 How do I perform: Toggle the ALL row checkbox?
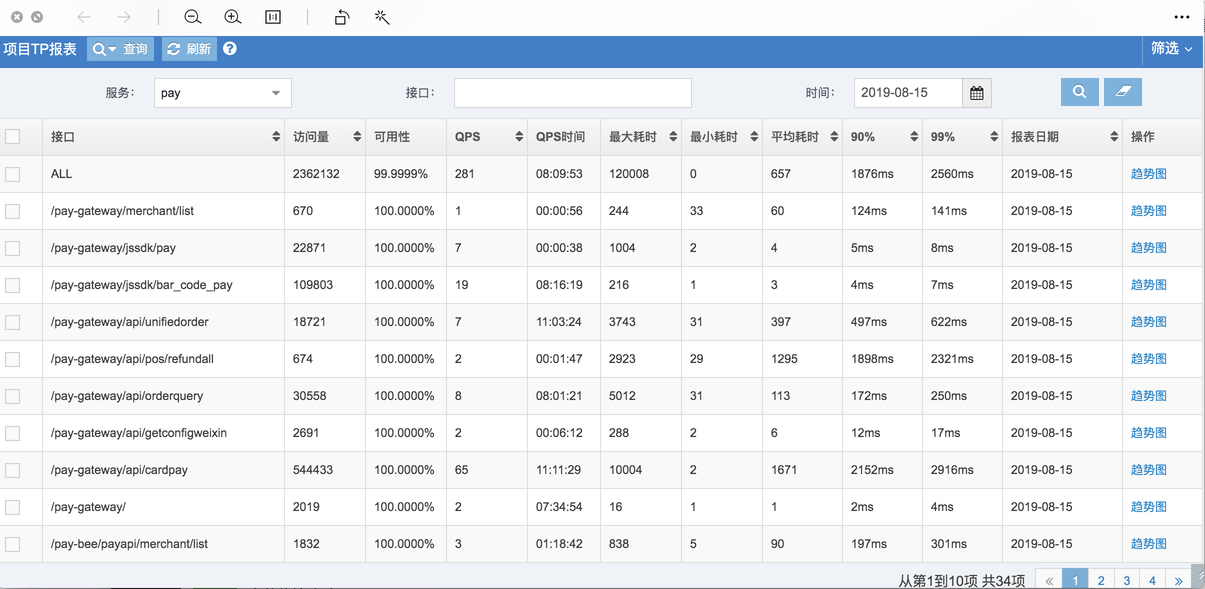tap(13, 172)
